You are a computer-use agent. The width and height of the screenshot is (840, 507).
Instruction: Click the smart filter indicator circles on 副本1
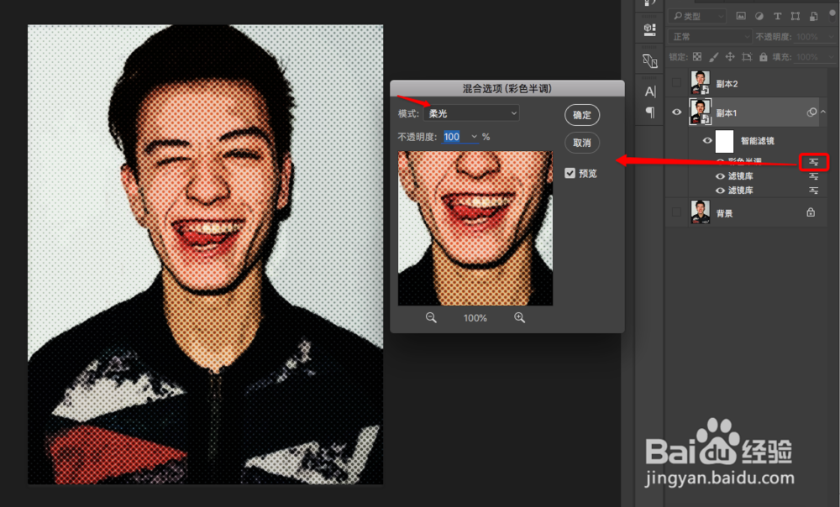[x=811, y=112]
